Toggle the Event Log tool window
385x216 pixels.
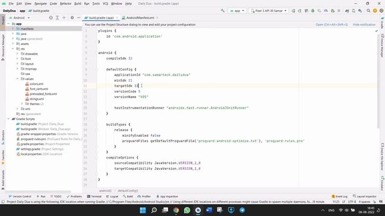(x=339, y=196)
